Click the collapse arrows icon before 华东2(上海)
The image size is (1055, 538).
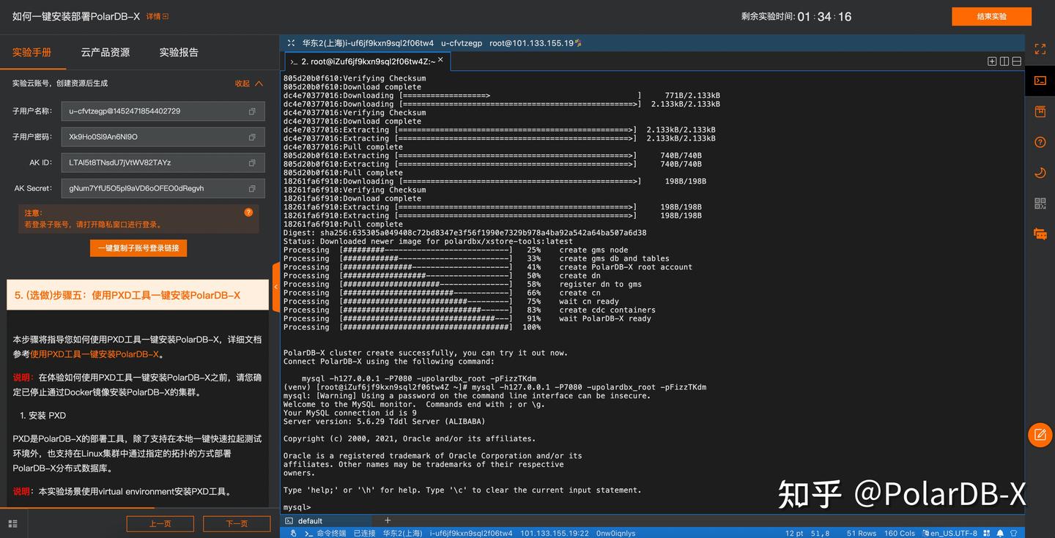click(291, 43)
